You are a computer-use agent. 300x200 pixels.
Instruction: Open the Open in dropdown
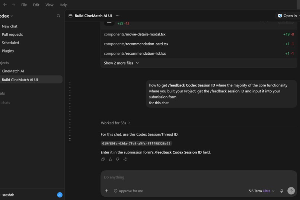coord(289,16)
